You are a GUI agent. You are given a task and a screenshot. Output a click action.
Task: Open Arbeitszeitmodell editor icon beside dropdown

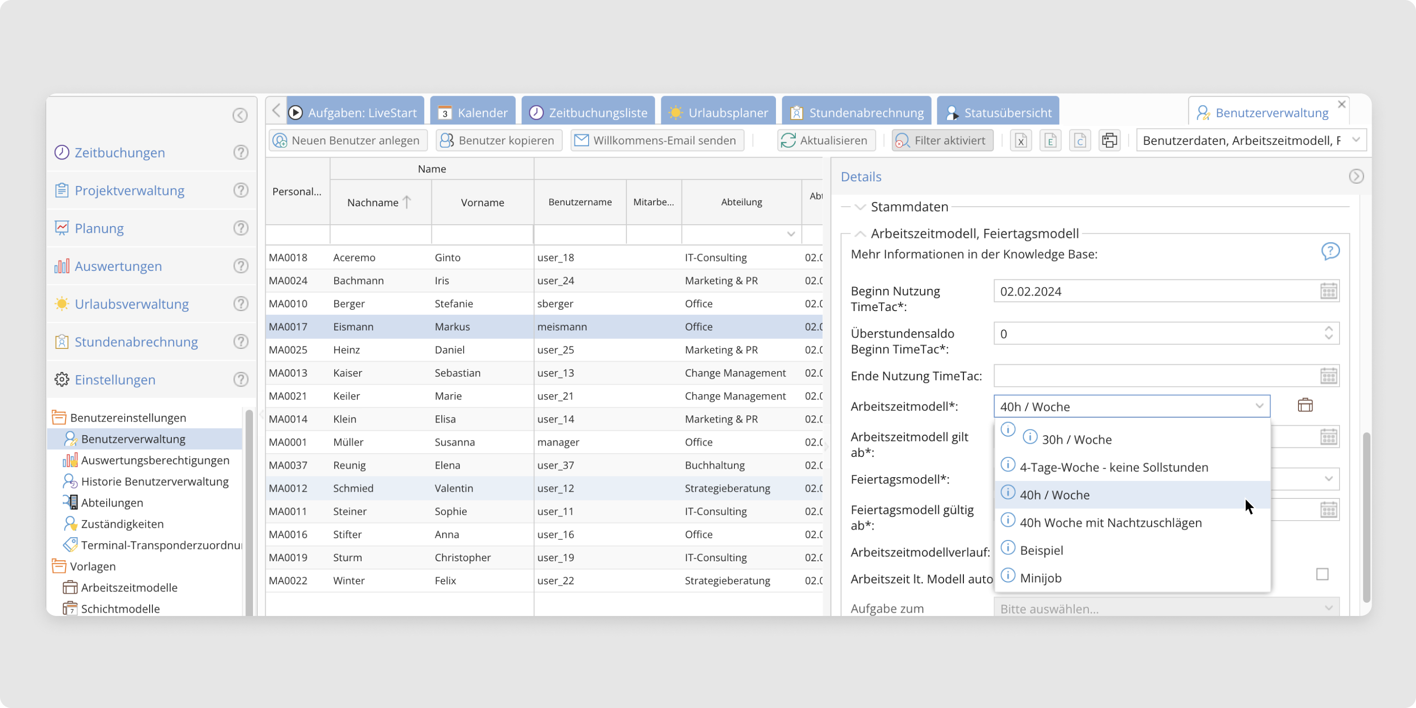(1305, 405)
